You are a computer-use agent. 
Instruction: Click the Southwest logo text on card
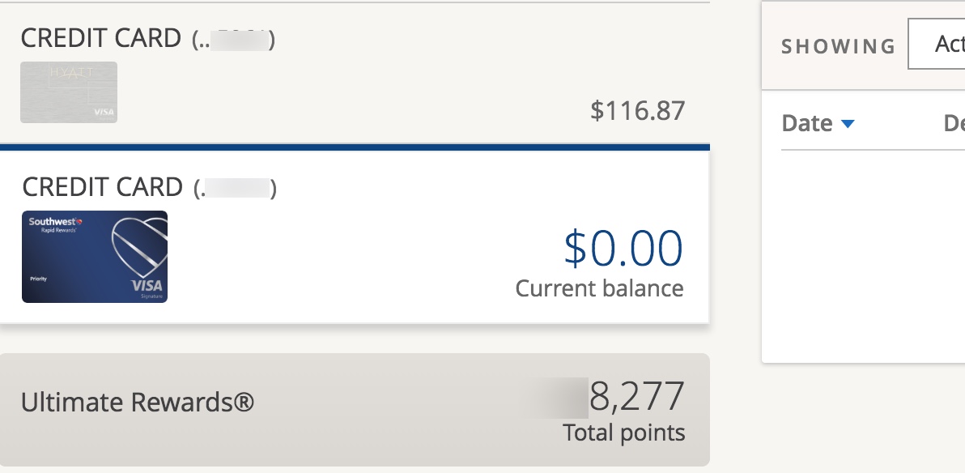55,222
